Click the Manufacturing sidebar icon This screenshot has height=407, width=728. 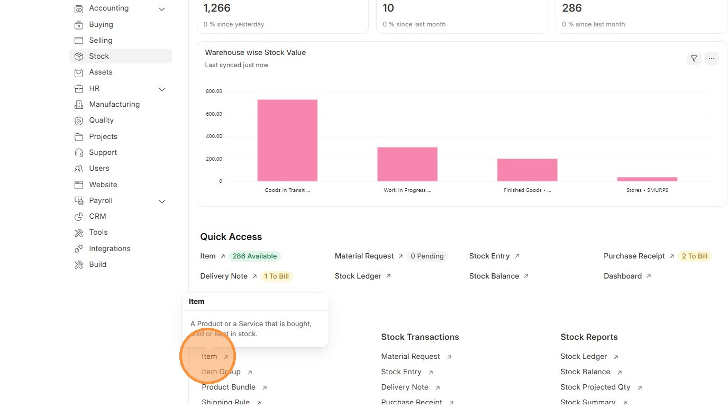point(79,105)
